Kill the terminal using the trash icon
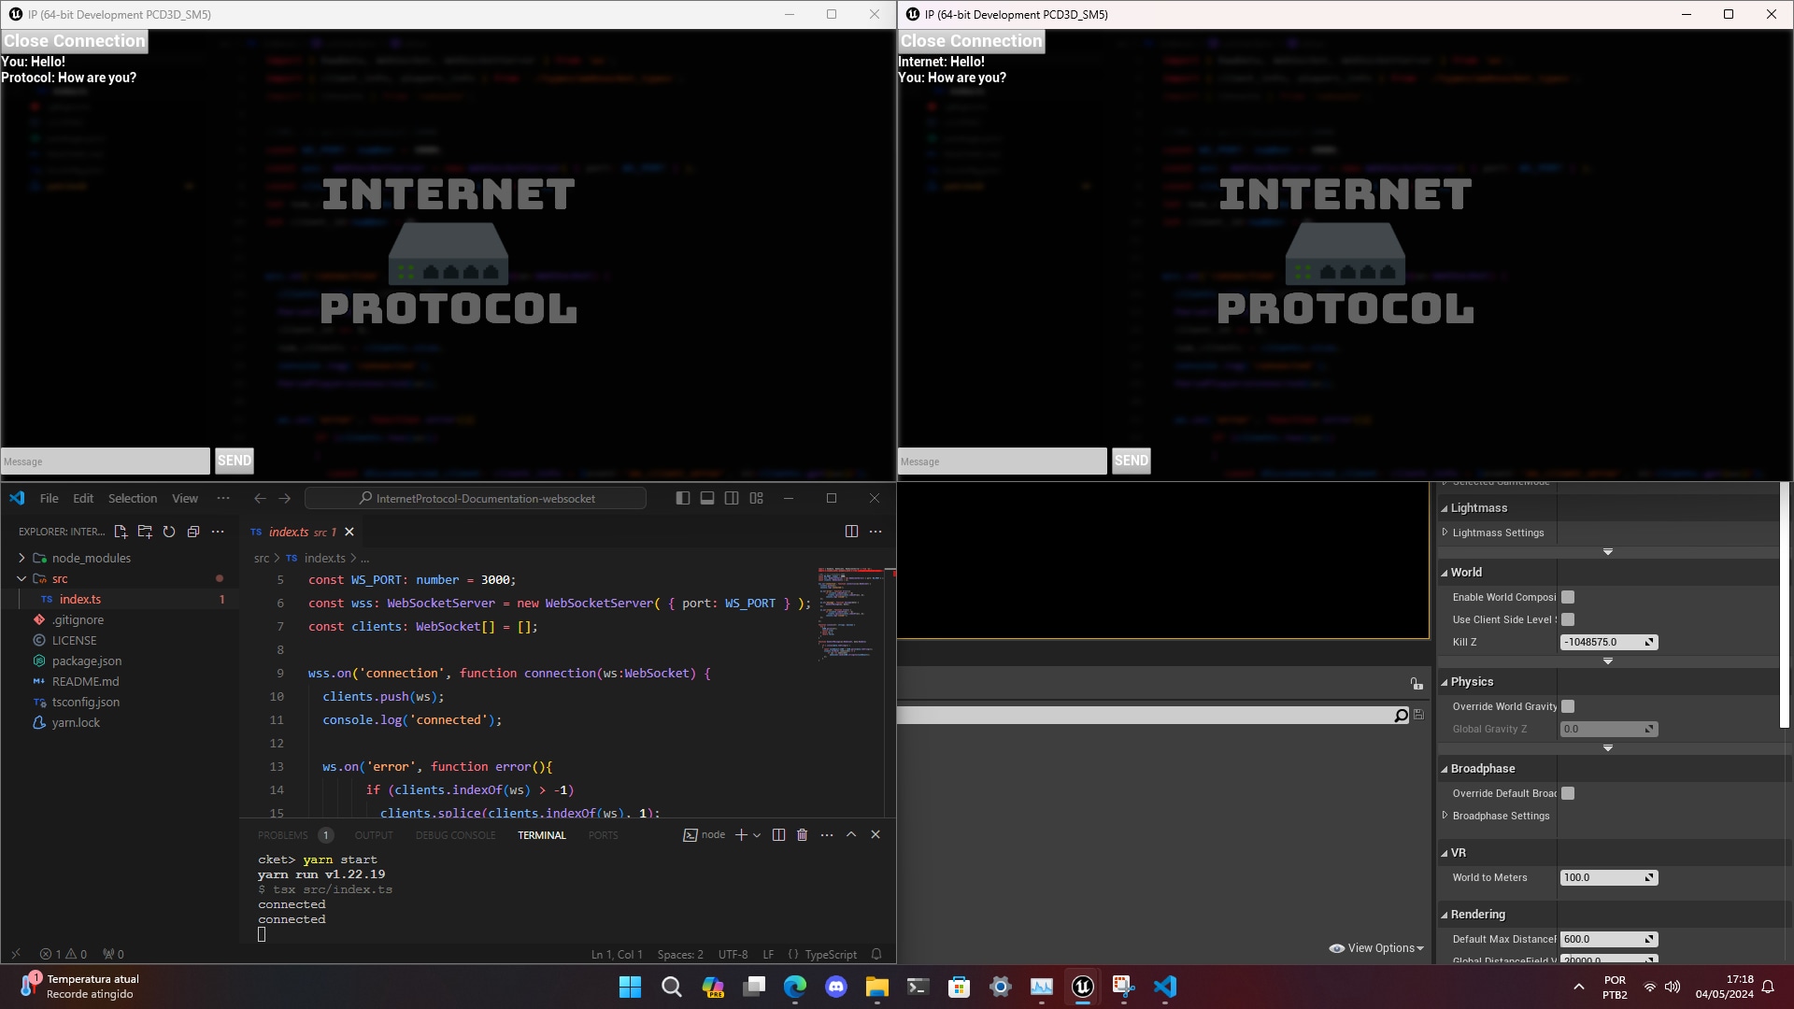 coord(803,834)
